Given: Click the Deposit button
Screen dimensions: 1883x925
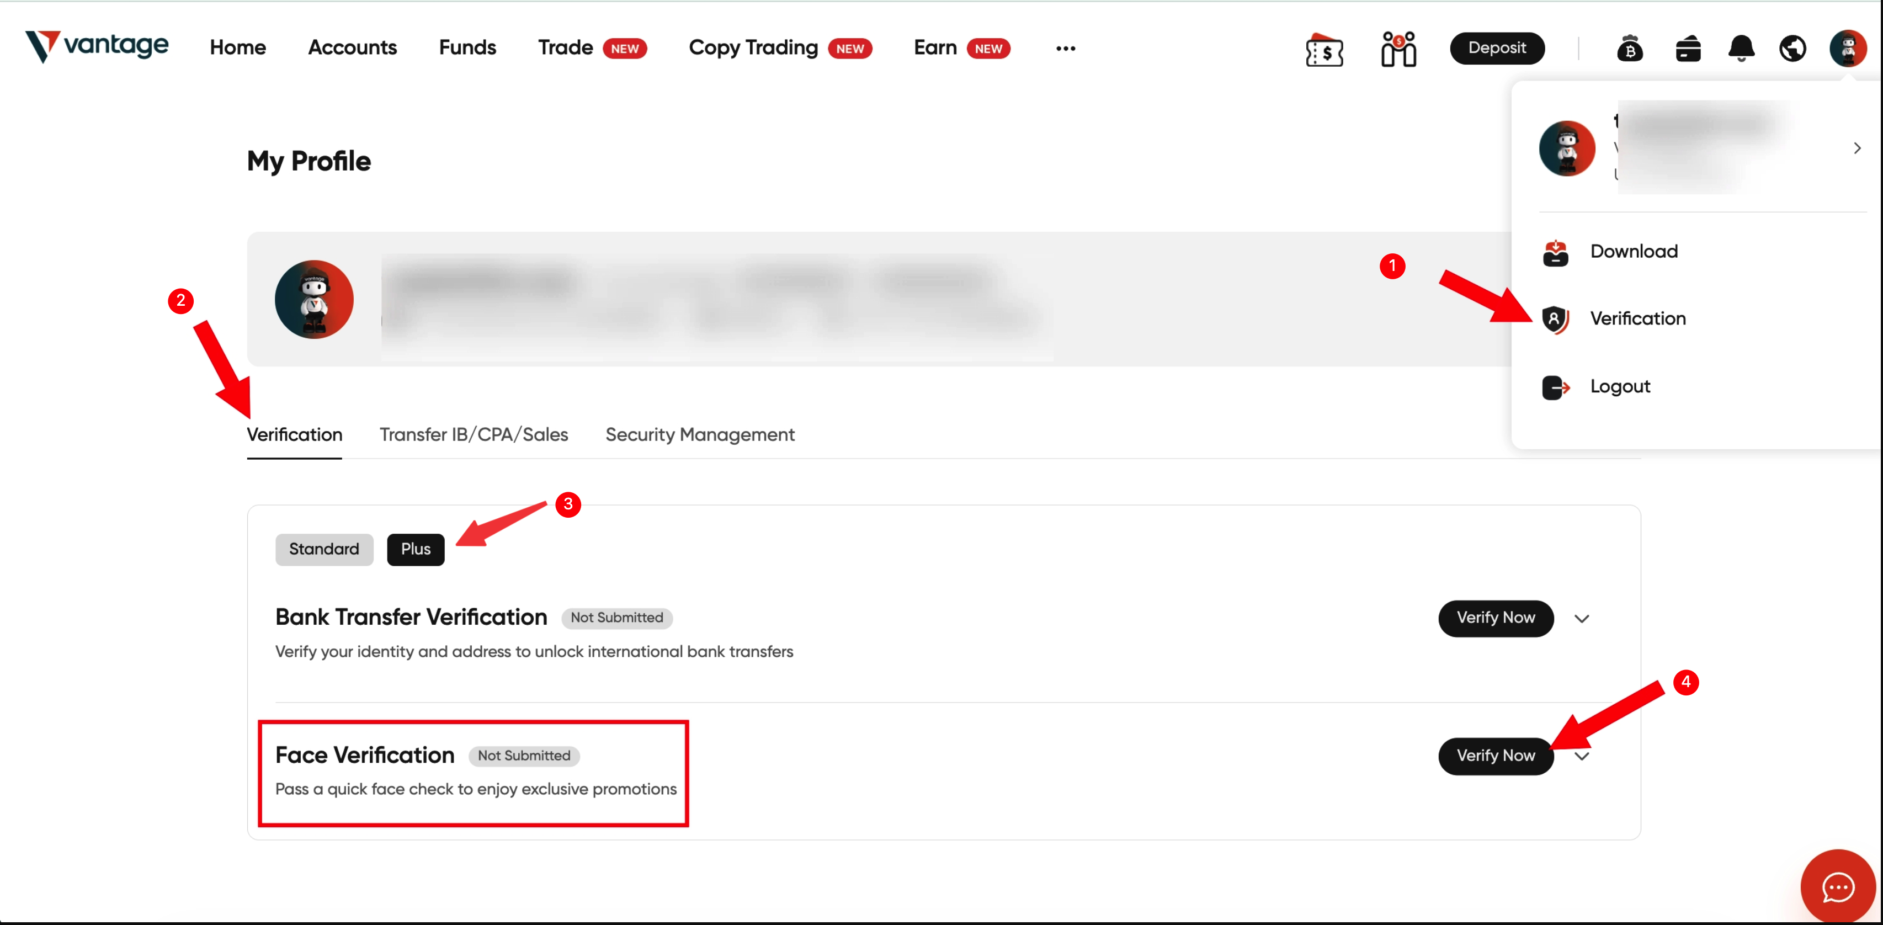Looking at the screenshot, I should pos(1496,48).
